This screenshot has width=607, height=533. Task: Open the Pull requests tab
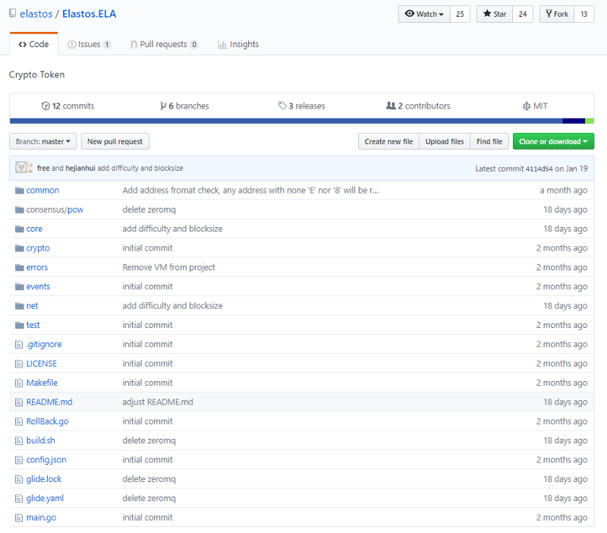164,44
